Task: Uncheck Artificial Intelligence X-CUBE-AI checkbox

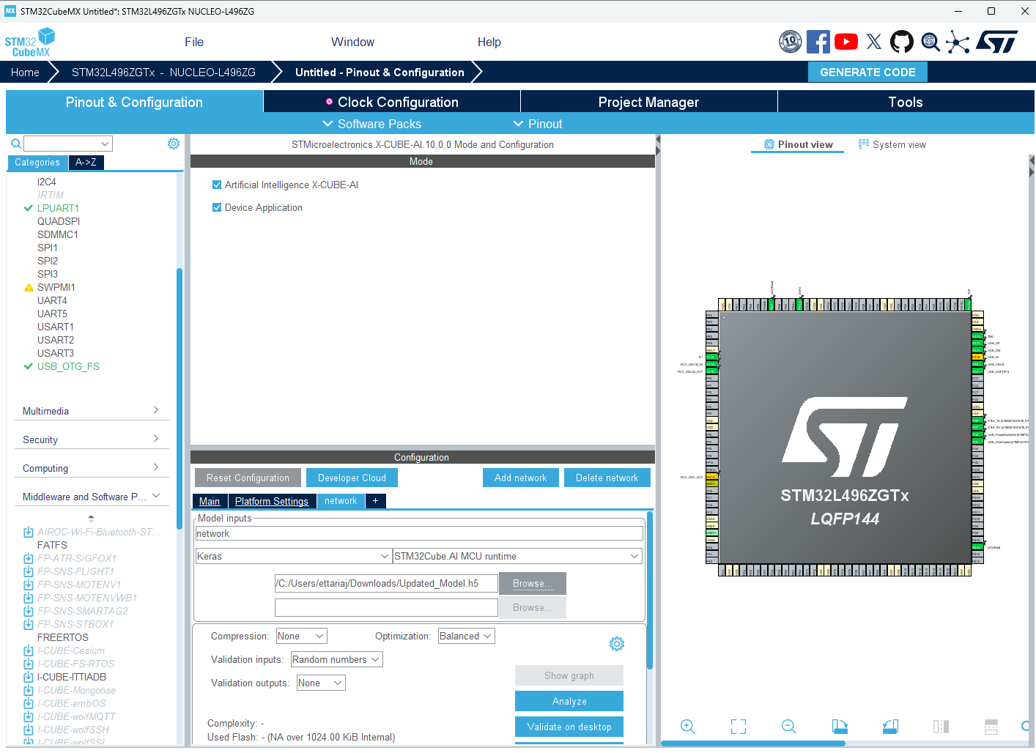Action: point(217,185)
